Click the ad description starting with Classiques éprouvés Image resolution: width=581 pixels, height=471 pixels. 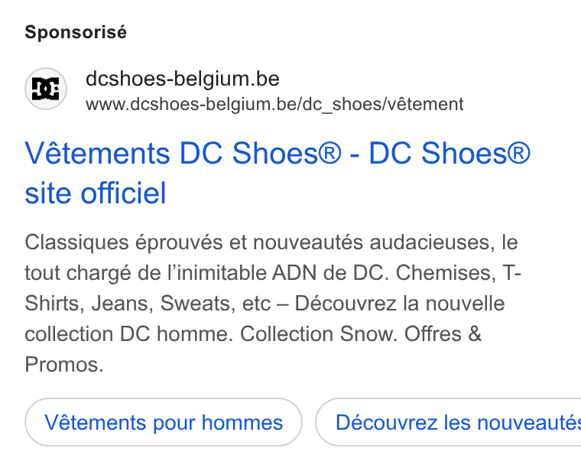click(273, 303)
